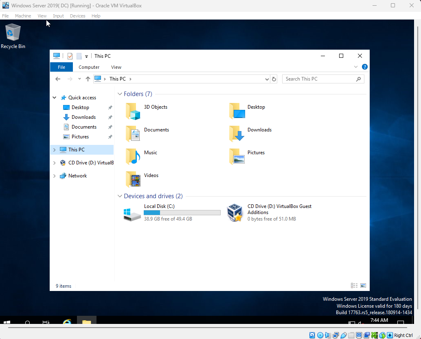Click the USB devices status indicator
421x339 pixels.
(x=343, y=335)
